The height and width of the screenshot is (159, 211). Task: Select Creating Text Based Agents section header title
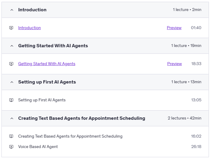81,118
